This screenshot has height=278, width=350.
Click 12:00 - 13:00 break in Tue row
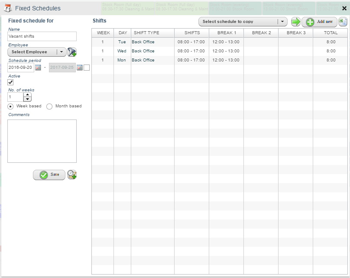point(226,42)
